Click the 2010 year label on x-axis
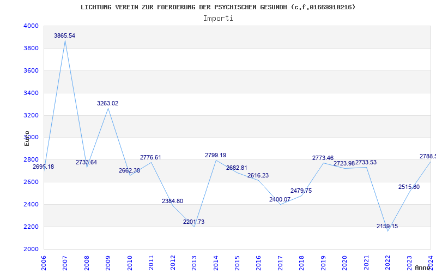The image size is (436, 273). coord(130,263)
